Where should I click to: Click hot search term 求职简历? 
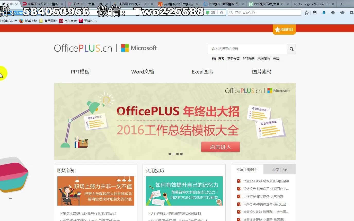point(264,59)
